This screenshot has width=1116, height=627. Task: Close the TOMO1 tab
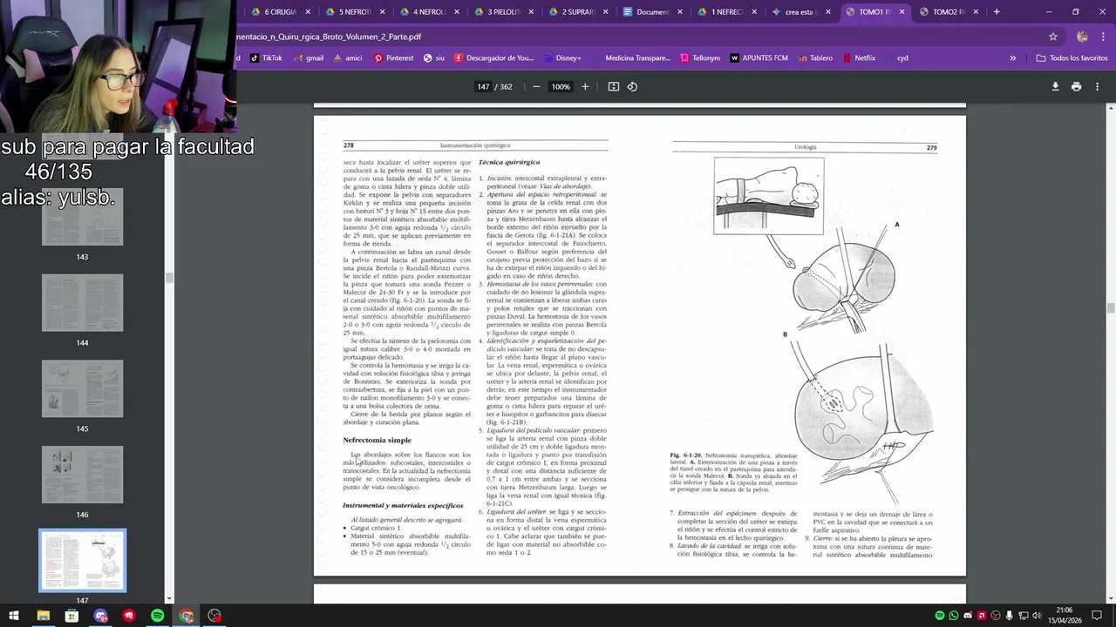click(902, 12)
